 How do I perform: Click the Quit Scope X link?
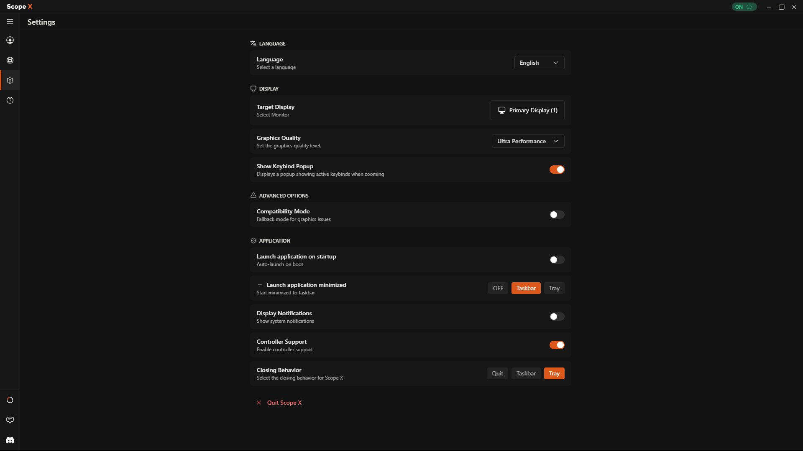tap(284, 403)
